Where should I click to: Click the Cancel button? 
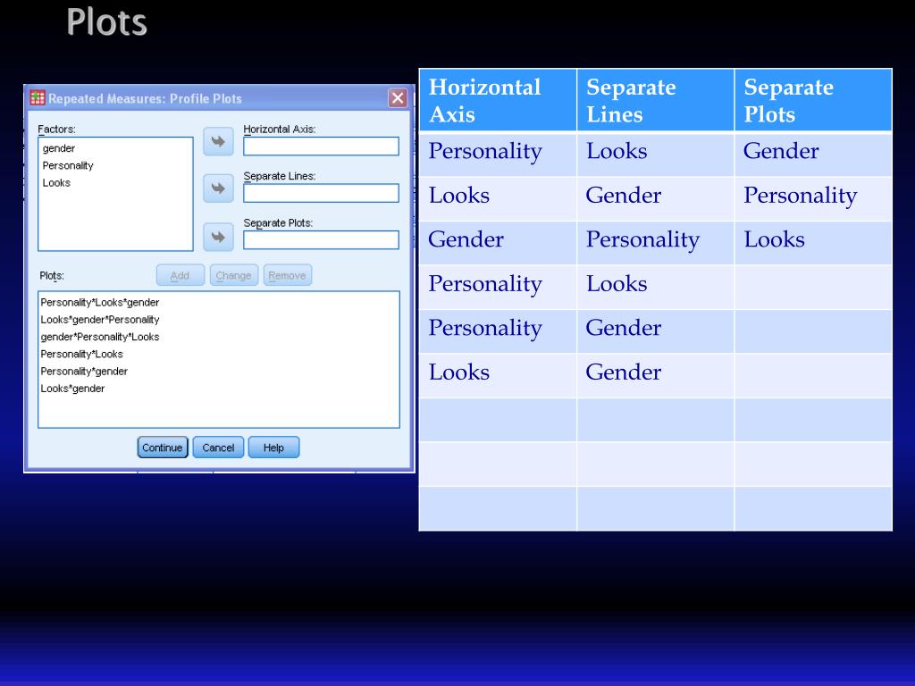218,448
